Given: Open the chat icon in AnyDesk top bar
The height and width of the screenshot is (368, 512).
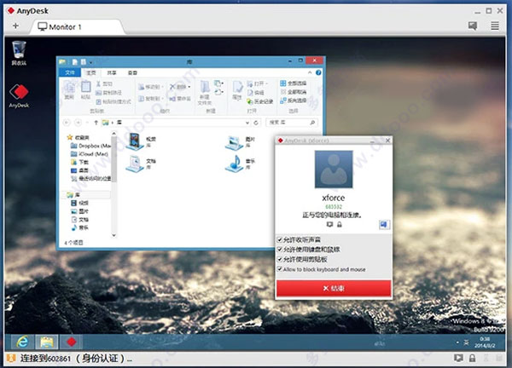Looking at the screenshot, I should coord(472,26).
